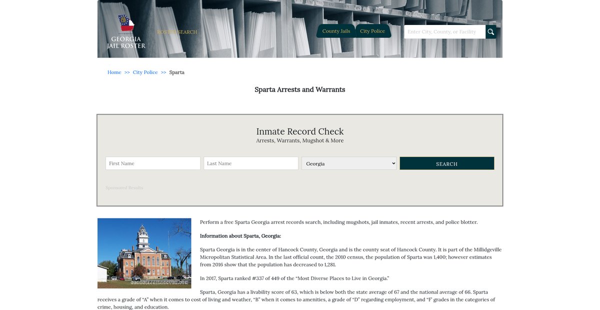Switch to the County Jails tab
600x310 pixels.
click(336, 31)
